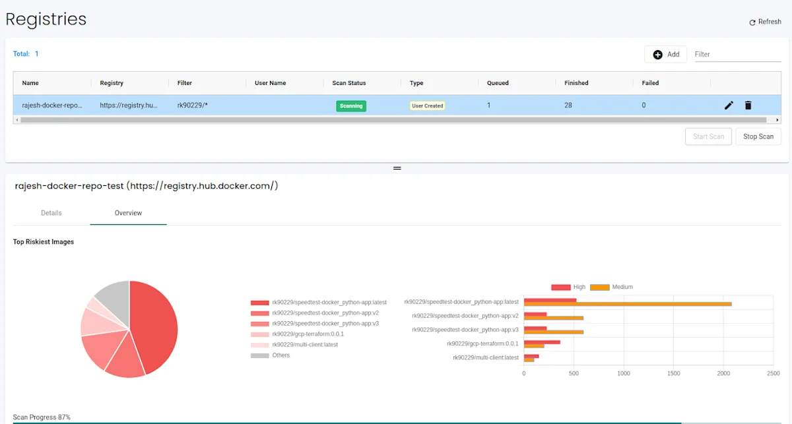792x424 pixels.
Task: Sort by the Scan Status column header
Action: [x=349, y=83]
